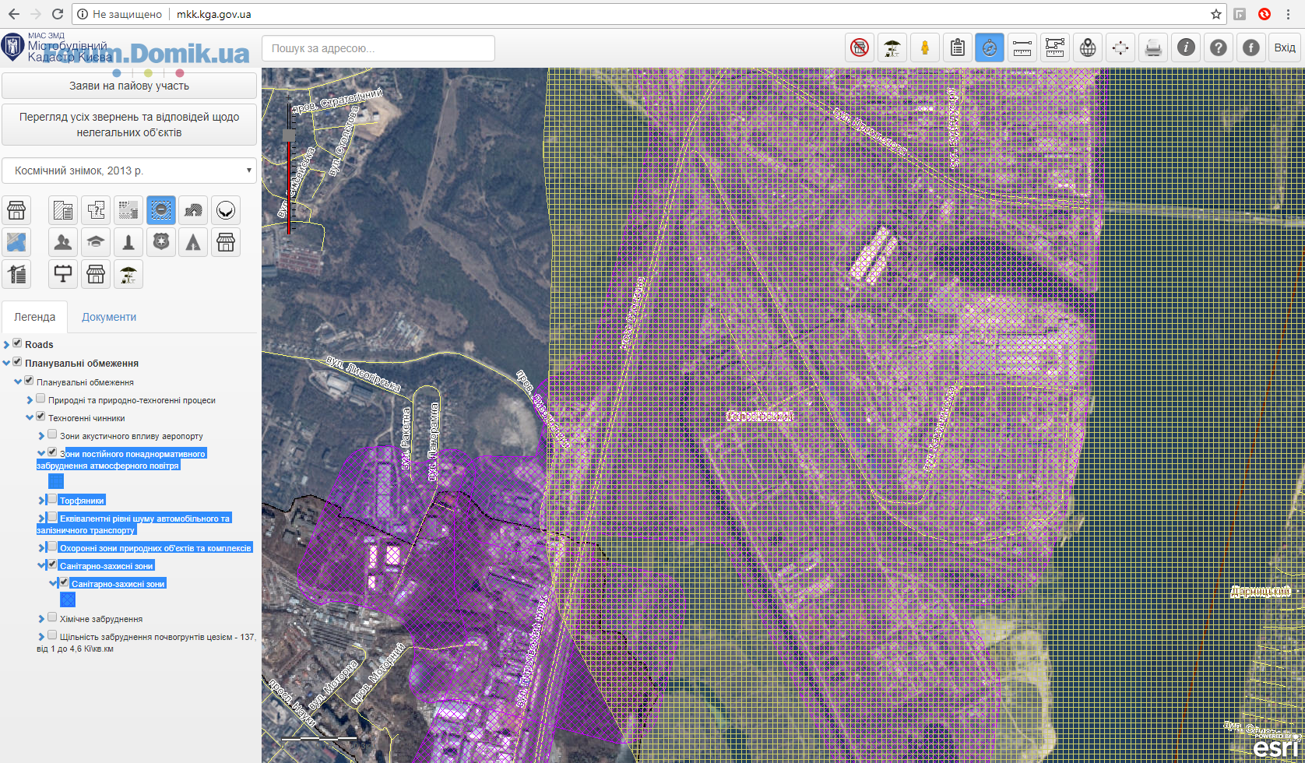Select the tree triangle green zones icon
This screenshot has height=763, width=1305.
click(193, 242)
